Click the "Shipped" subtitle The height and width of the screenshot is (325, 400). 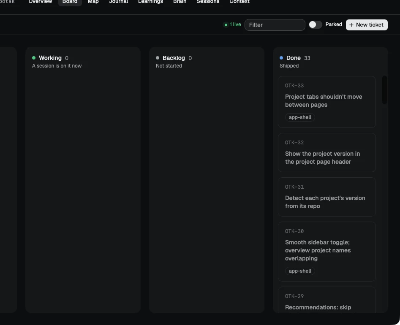[x=289, y=66]
